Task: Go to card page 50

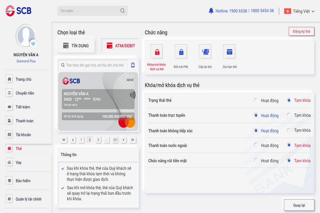Action: pos(115,140)
